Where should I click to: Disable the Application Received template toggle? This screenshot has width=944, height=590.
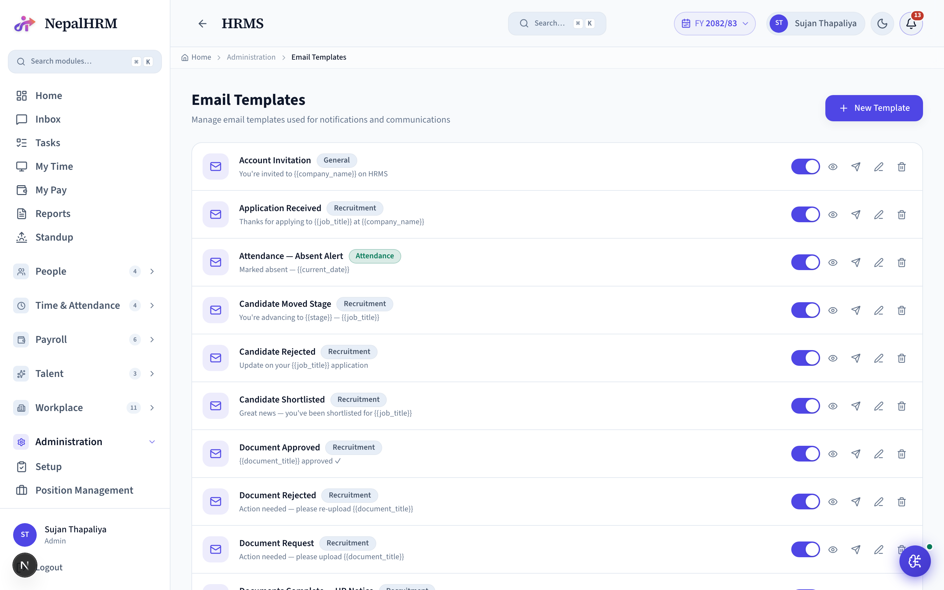click(x=805, y=215)
